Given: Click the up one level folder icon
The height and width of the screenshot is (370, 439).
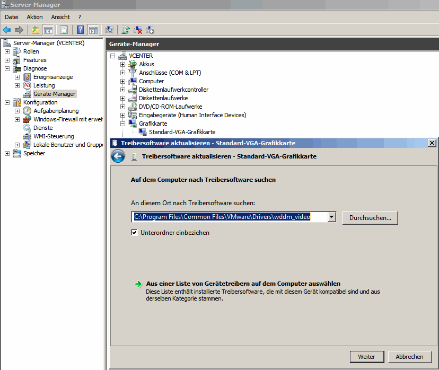Looking at the screenshot, I should coord(36,30).
